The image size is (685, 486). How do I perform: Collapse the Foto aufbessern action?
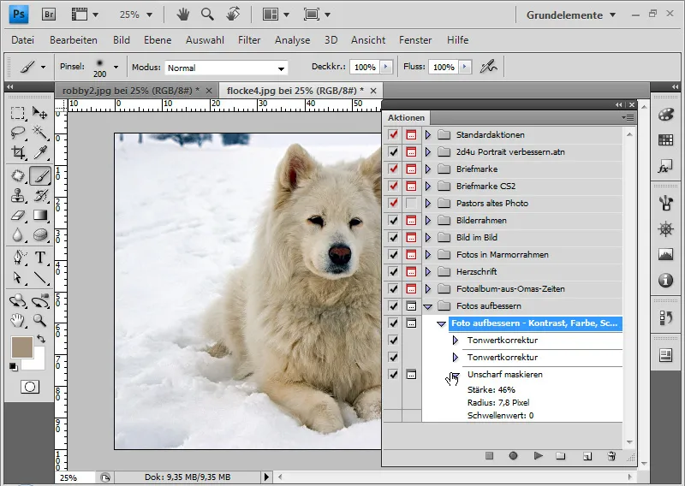441,323
